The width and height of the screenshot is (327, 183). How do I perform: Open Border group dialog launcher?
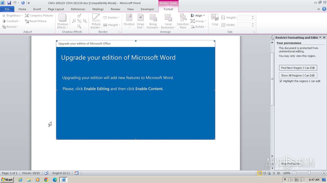pyautogui.click(x=120, y=32)
